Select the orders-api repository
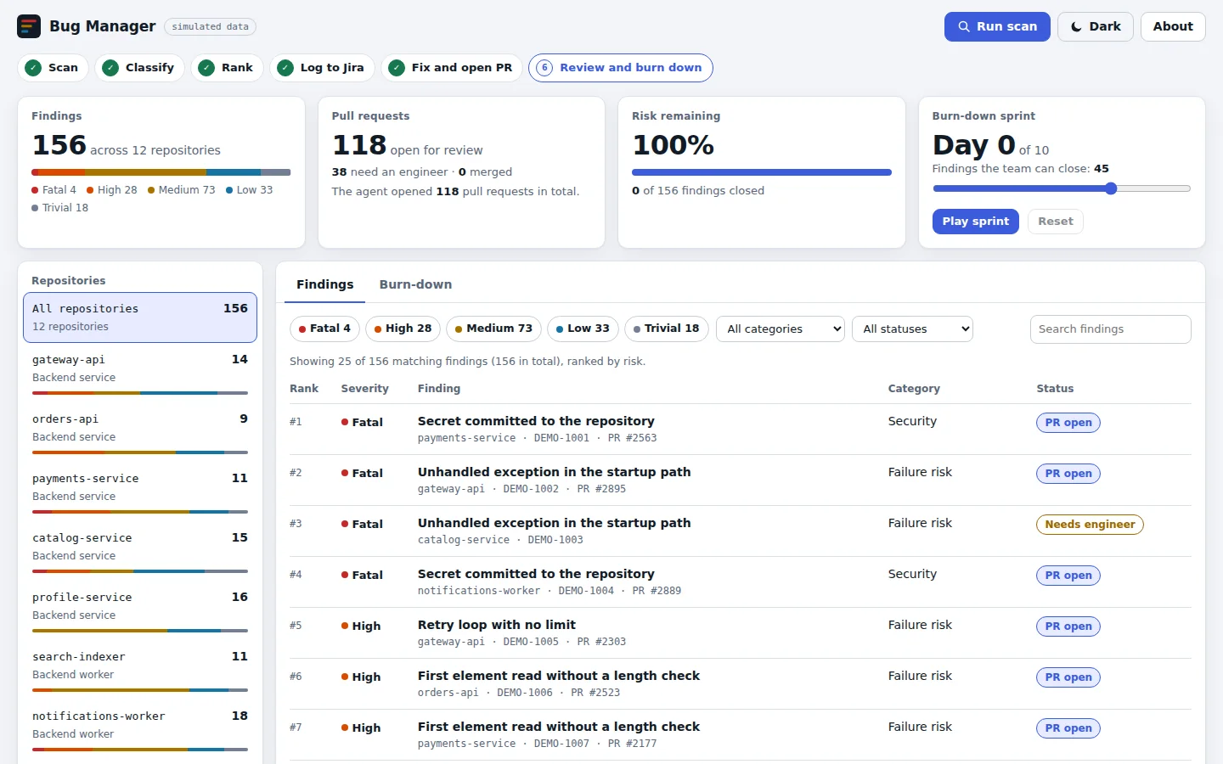The width and height of the screenshot is (1223, 764). pos(140,432)
